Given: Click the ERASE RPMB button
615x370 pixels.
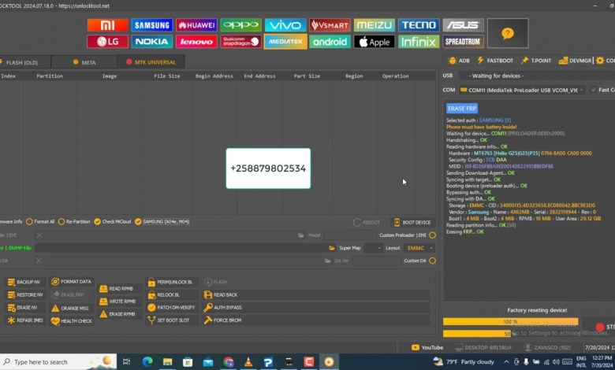Looking at the screenshot, I should [x=118, y=314].
